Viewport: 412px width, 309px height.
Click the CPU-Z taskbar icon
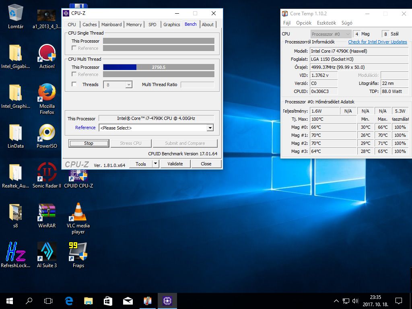(167, 301)
